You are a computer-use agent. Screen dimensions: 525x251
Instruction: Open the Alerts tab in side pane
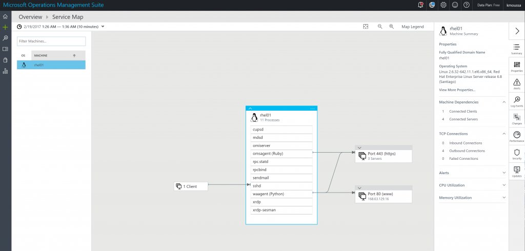point(517,83)
